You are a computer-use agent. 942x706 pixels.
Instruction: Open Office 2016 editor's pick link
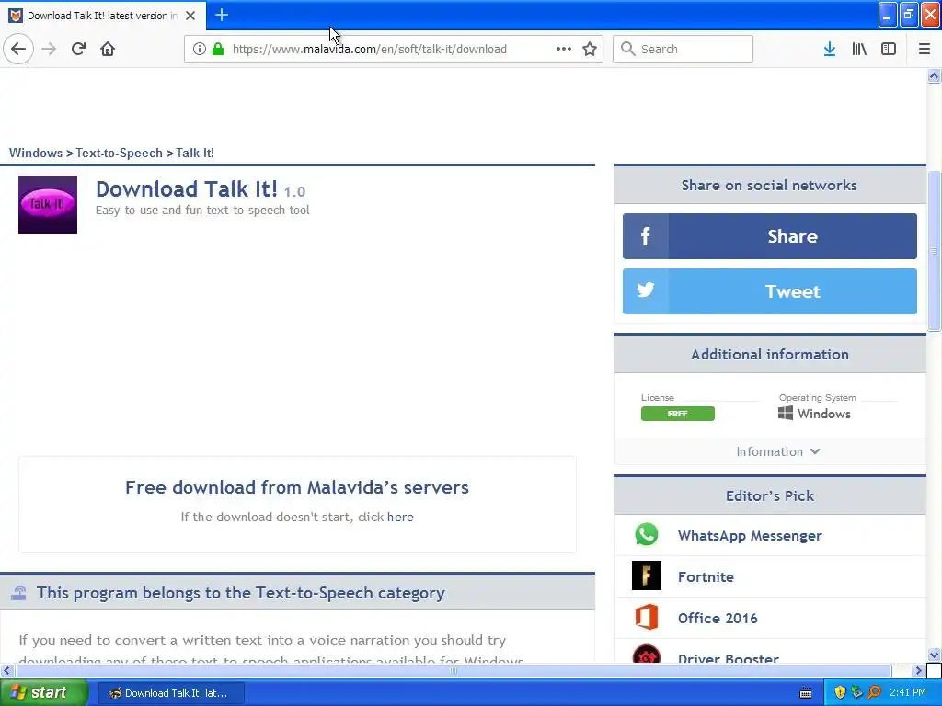coord(718,619)
